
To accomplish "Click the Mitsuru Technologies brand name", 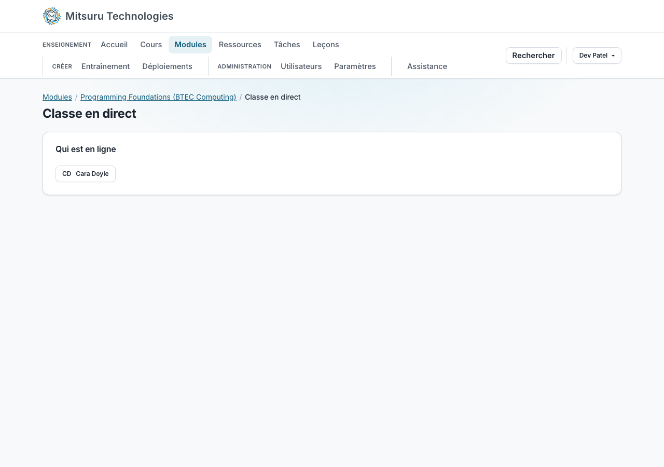I will coord(119,16).
